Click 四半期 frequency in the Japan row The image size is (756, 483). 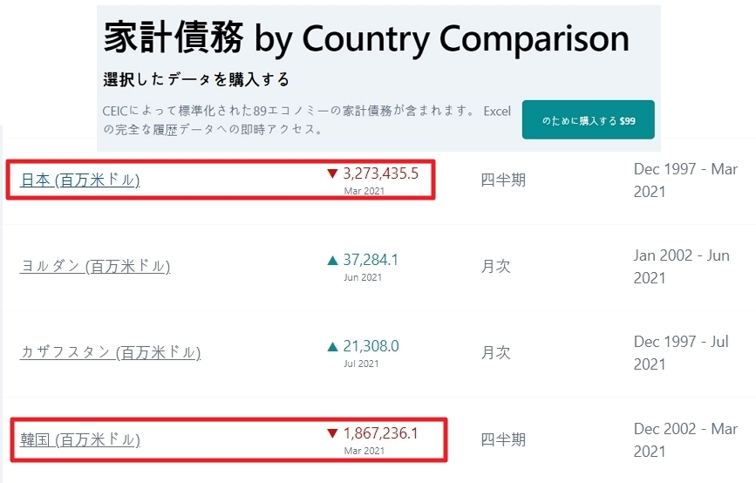(503, 180)
